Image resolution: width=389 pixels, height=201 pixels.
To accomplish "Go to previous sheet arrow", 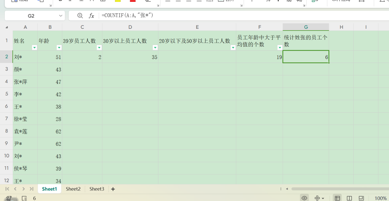I will 15,189.
